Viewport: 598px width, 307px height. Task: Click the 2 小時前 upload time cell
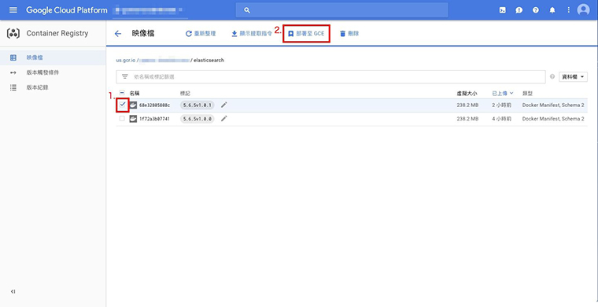[501, 105]
